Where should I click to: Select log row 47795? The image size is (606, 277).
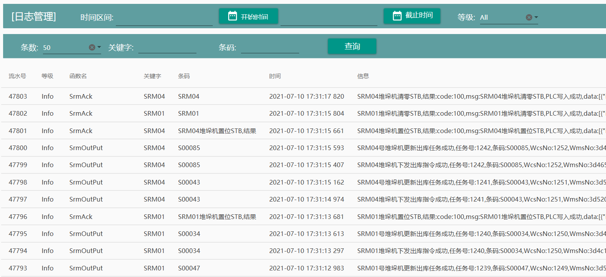[x=303, y=234]
